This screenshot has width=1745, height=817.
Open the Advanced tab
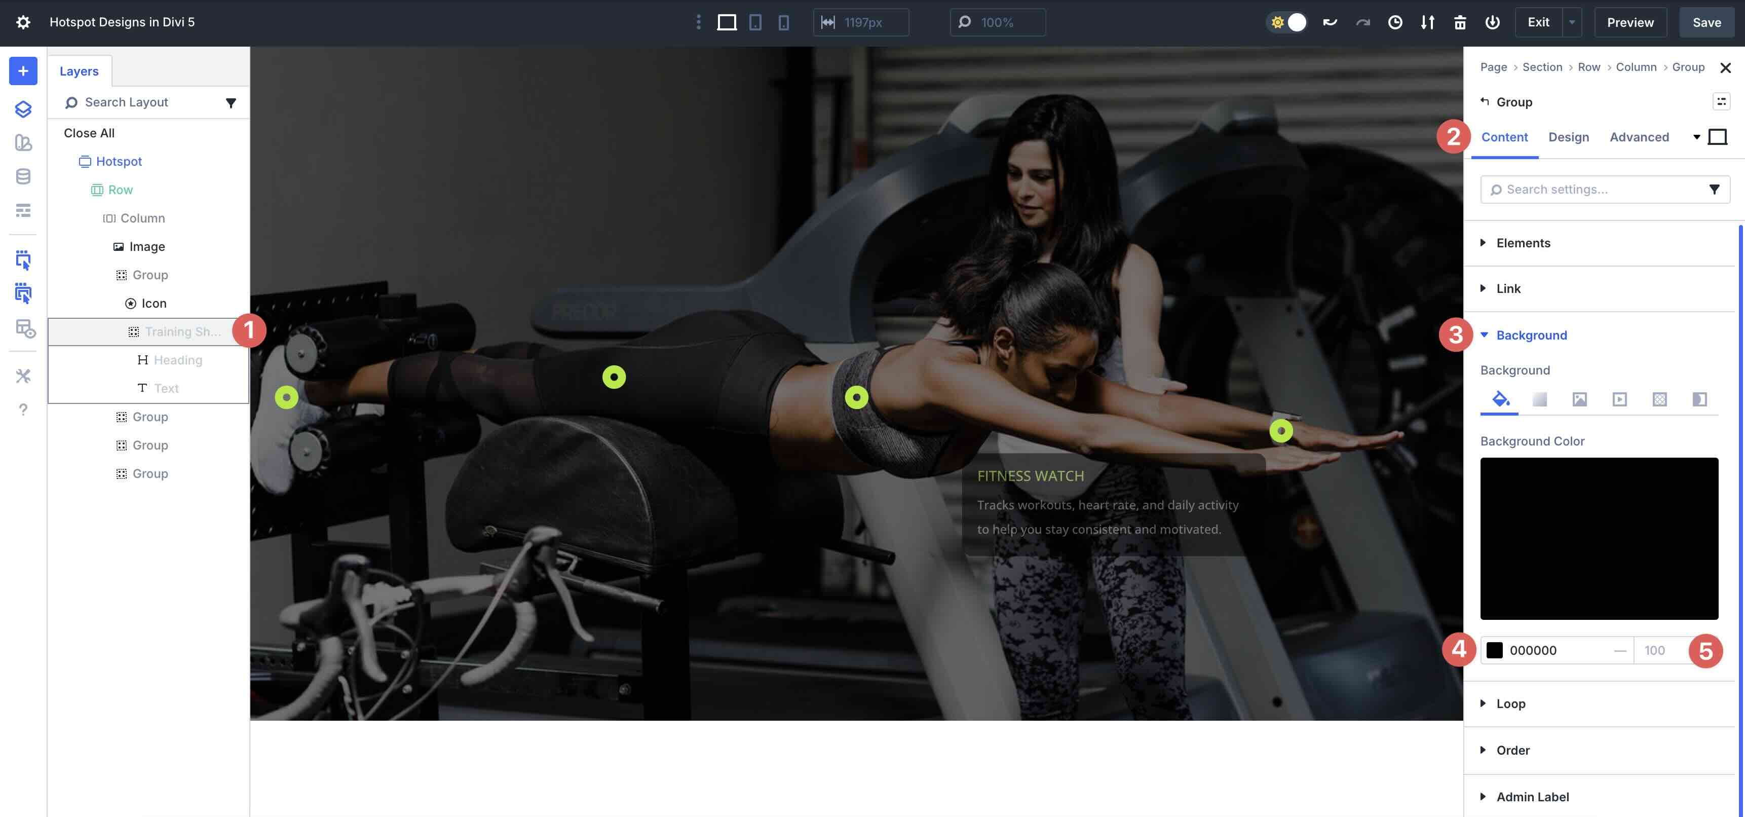pyautogui.click(x=1639, y=137)
